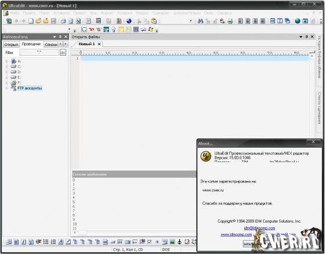
Task: Click the green-blue globe icon in toolbar
Action: [x=297, y=21]
